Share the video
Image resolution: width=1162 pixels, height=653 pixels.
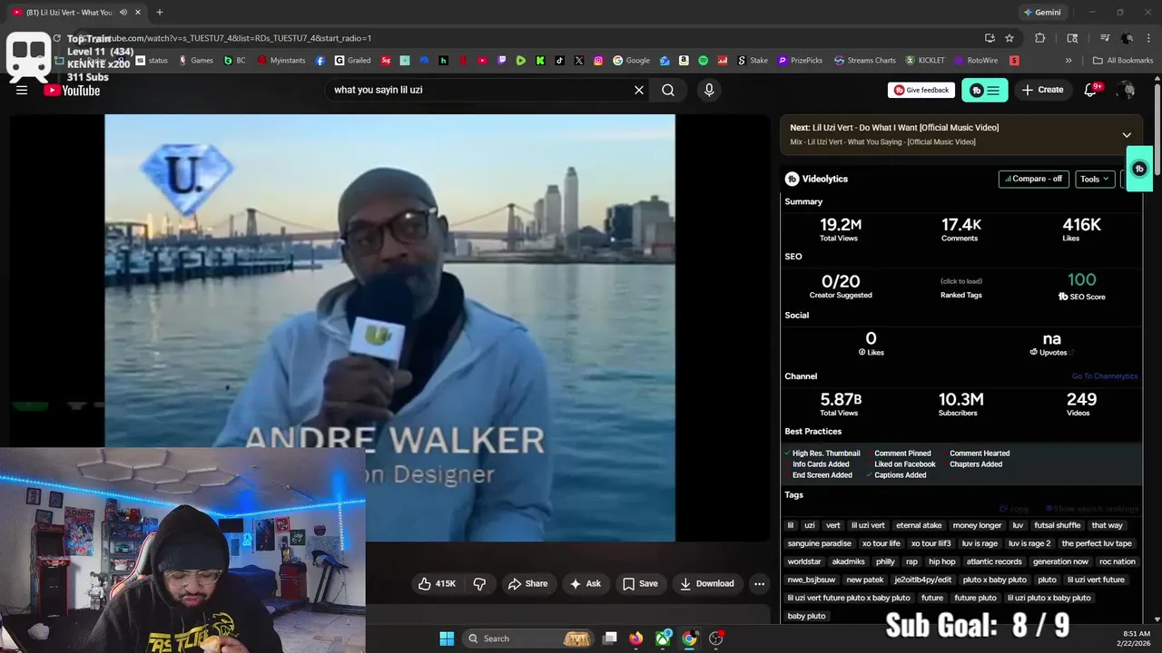(527, 584)
